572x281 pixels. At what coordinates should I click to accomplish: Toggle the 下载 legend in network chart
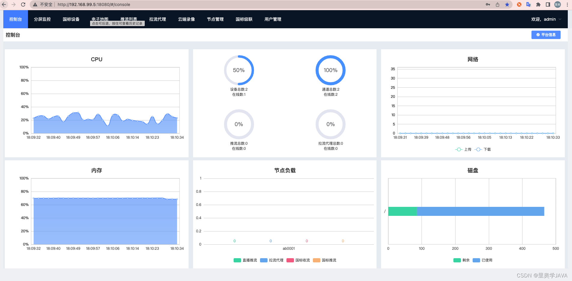point(483,150)
